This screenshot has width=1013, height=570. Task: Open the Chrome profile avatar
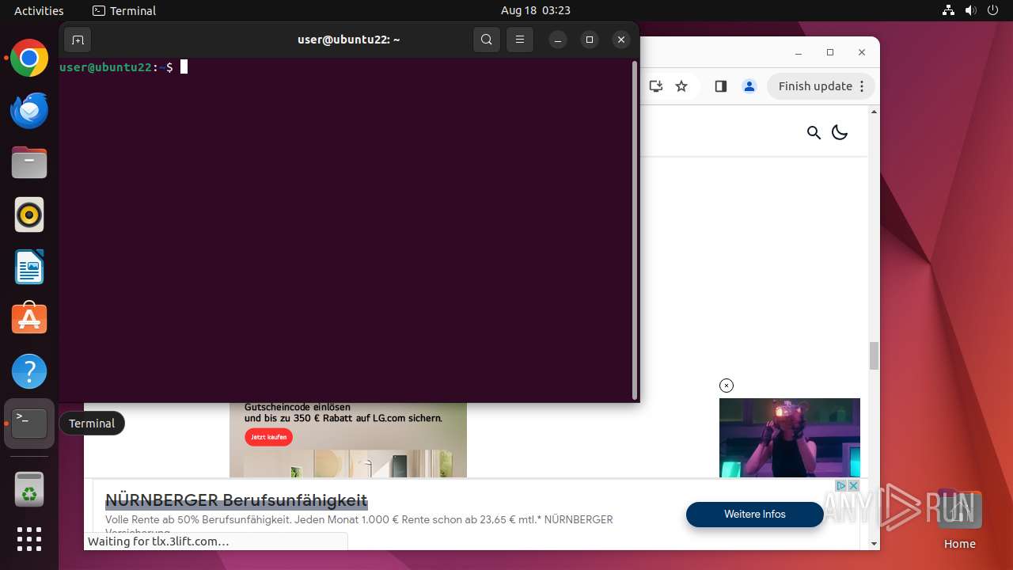pos(749,86)
